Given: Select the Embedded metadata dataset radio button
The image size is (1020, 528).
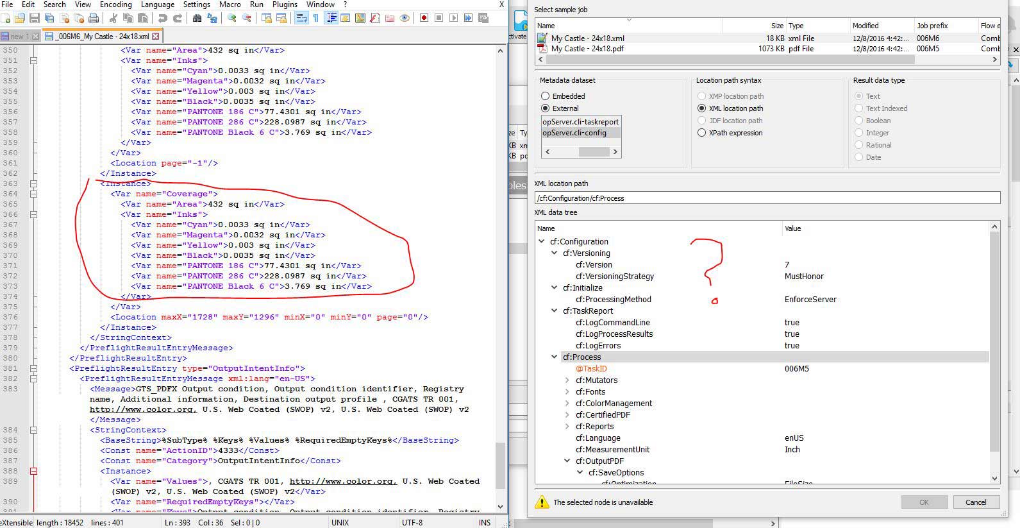Looking at the screenshot, I should click(546, 96).
